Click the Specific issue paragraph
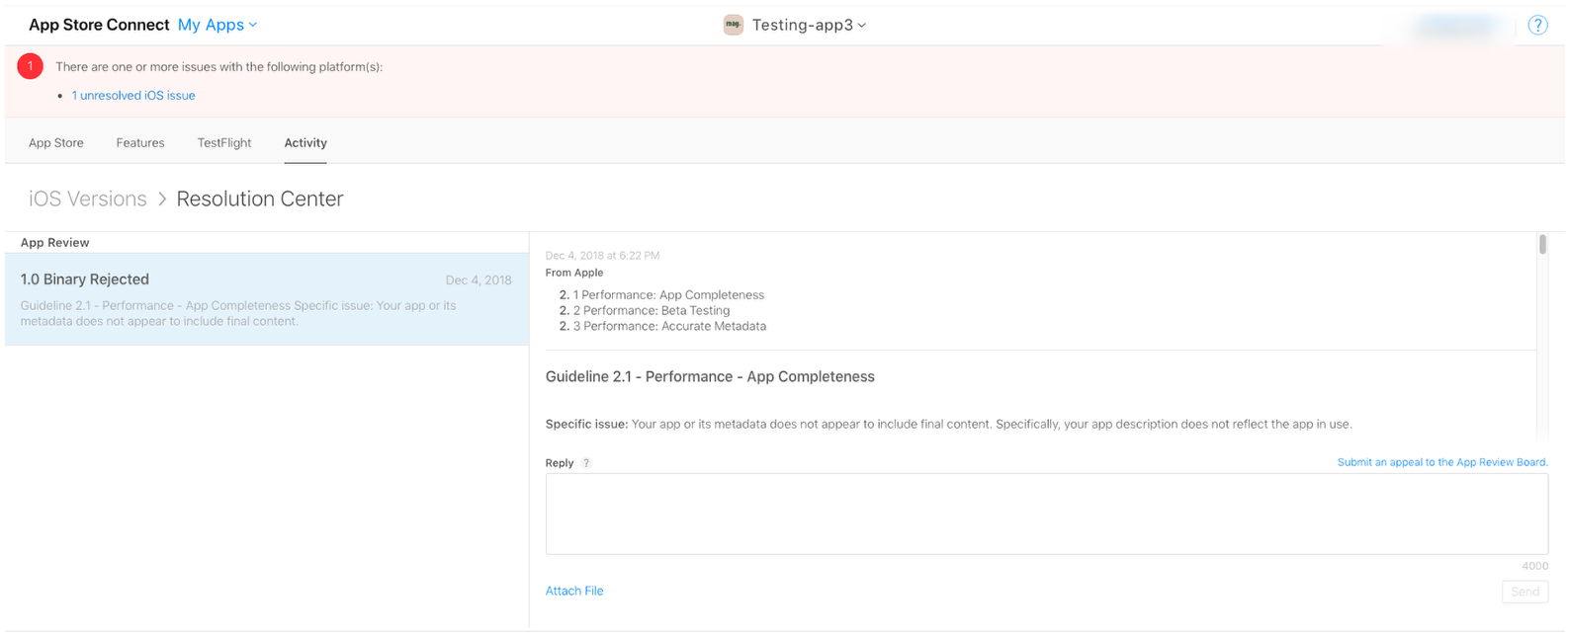1570x640 pixels. [x=948, y=425]
